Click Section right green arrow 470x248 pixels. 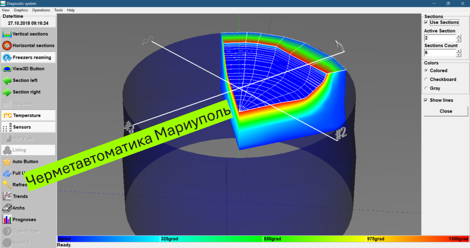tap(7, 92)
